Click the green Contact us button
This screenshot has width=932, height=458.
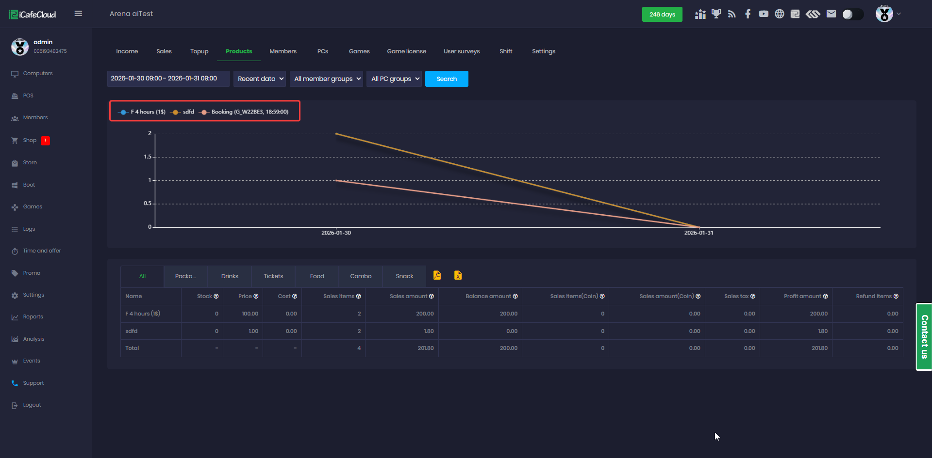pyautogui.click(x=924, y=336)
